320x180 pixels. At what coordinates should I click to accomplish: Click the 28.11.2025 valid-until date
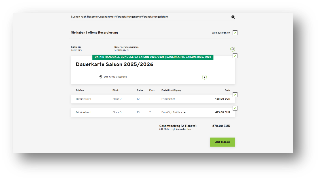[76, 51]
